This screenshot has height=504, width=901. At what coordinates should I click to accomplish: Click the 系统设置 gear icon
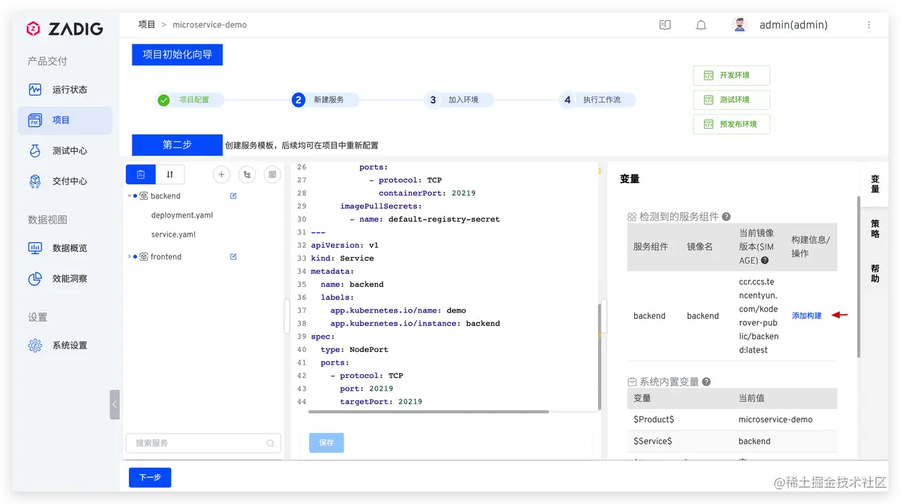tap(35, 346)
